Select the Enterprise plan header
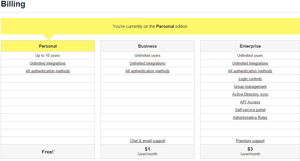Image resolution: width=300 pixels, height=161 pixels. 250,46
